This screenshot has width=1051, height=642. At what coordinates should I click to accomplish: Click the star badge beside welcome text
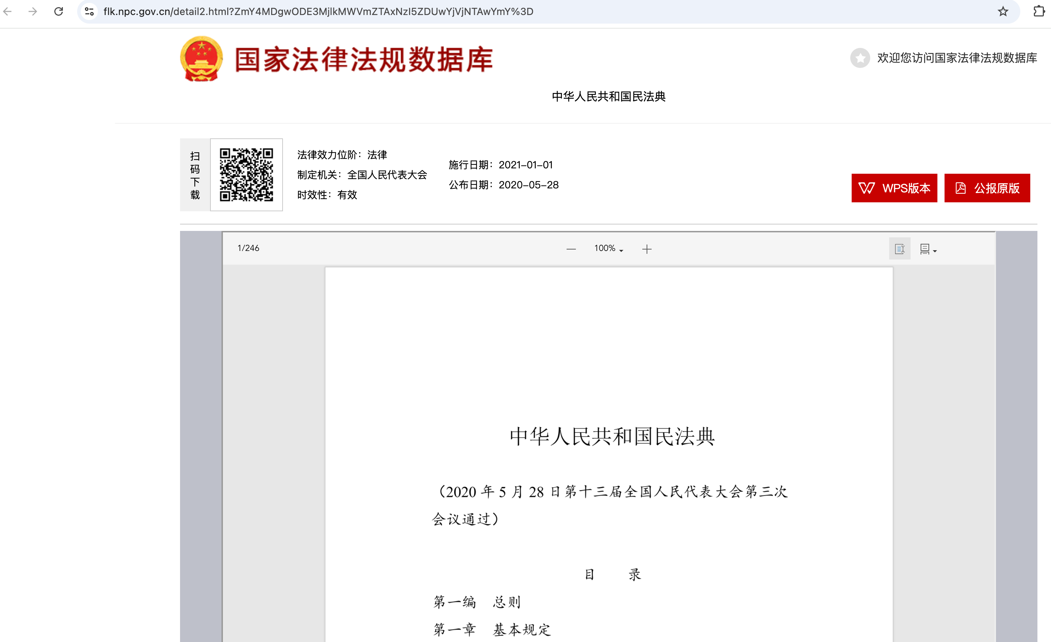(x=860, y=58)
